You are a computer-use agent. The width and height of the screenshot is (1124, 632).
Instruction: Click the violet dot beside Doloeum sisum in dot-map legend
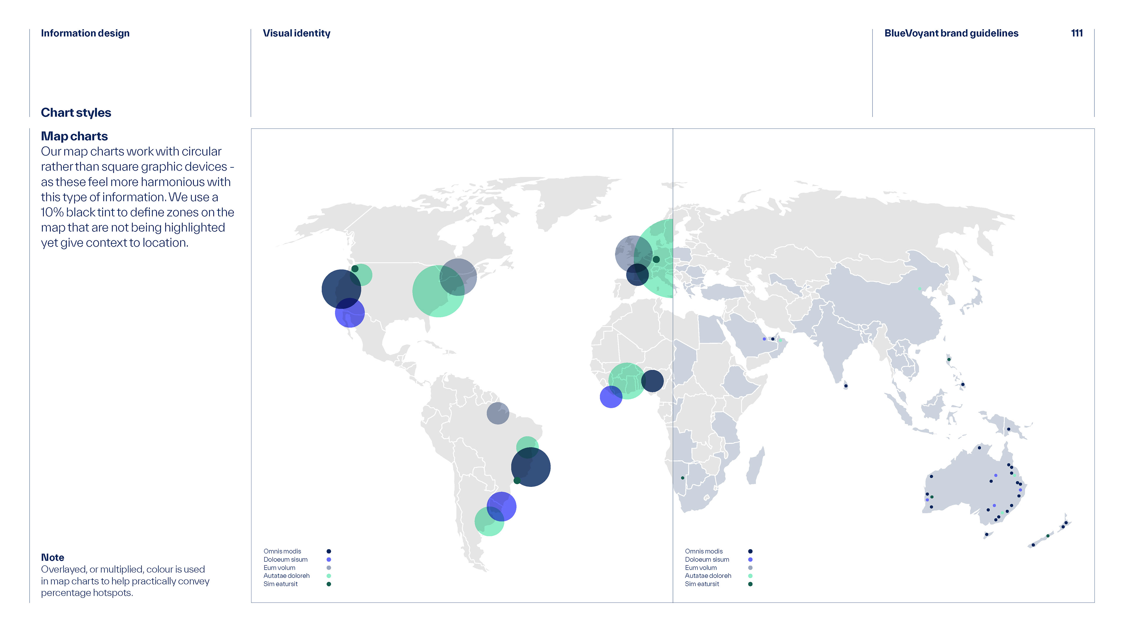(750, 560)
